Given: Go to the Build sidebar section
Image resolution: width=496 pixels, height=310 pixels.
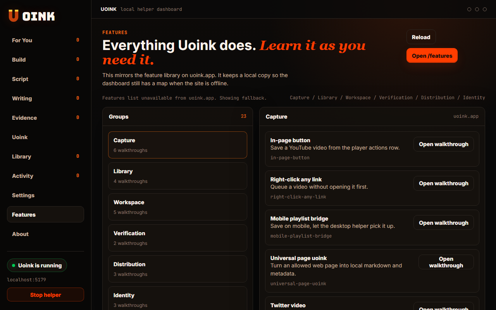Looking at the screenshot, I should click(x=45, y=60).
